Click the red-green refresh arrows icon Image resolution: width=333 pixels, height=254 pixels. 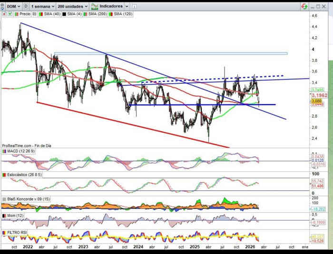pos(304,6)
